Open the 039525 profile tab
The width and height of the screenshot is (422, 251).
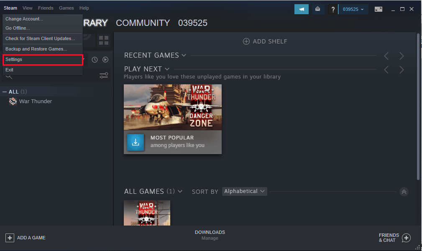coord(193,23)
